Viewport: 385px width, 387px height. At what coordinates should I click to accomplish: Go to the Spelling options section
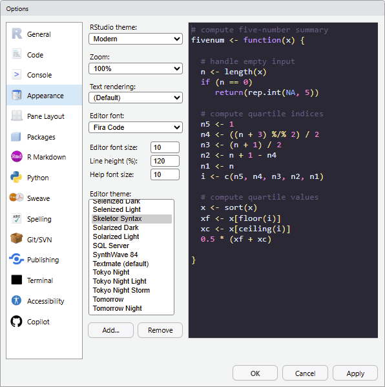click(x=45, y=219)
